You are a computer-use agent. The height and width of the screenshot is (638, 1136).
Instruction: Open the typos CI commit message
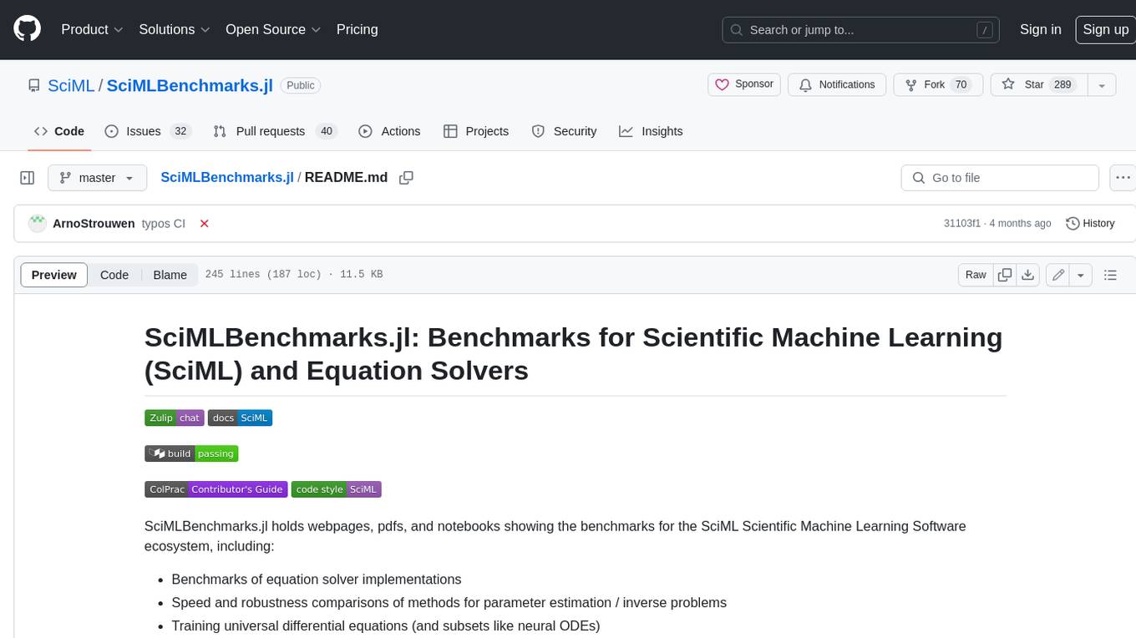164,223
